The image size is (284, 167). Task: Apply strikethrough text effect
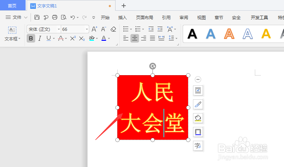point(61,38)
